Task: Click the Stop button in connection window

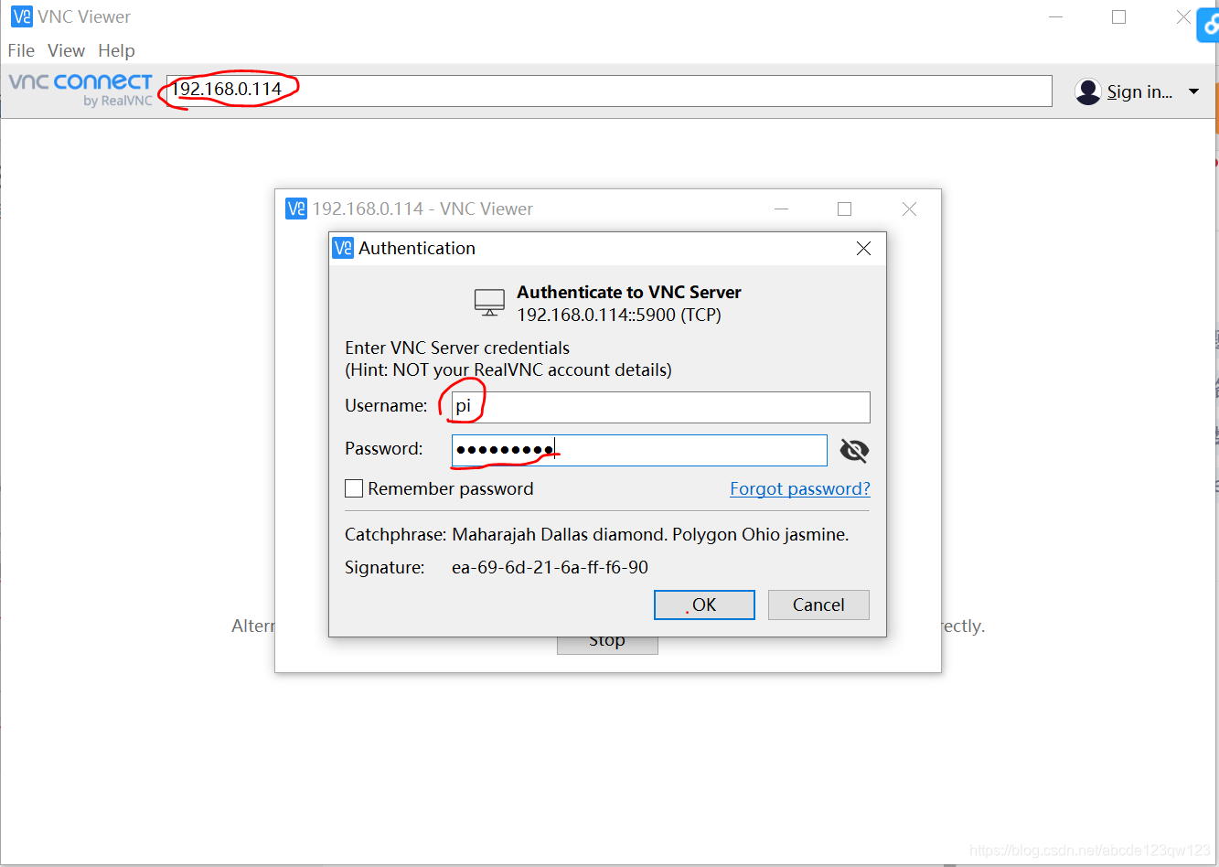Action: (607, 644)
